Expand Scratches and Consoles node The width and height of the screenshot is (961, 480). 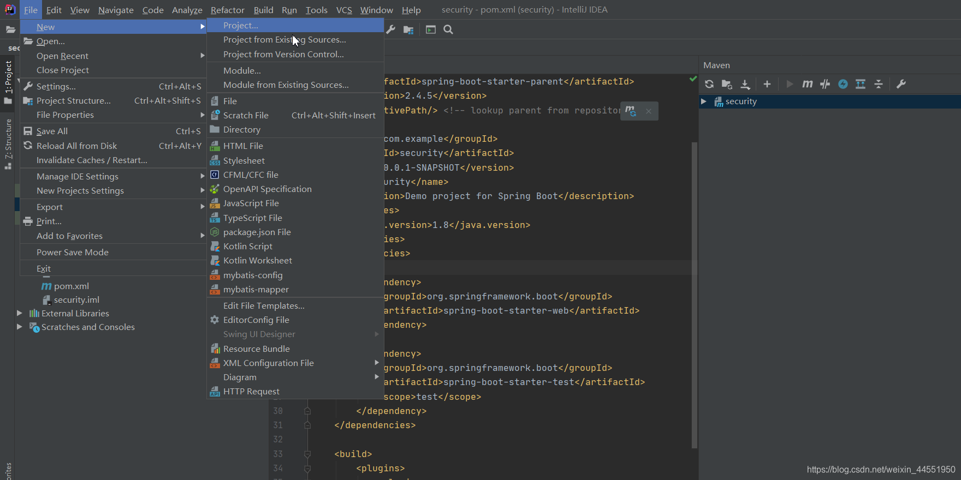click(x=20, y=327)
